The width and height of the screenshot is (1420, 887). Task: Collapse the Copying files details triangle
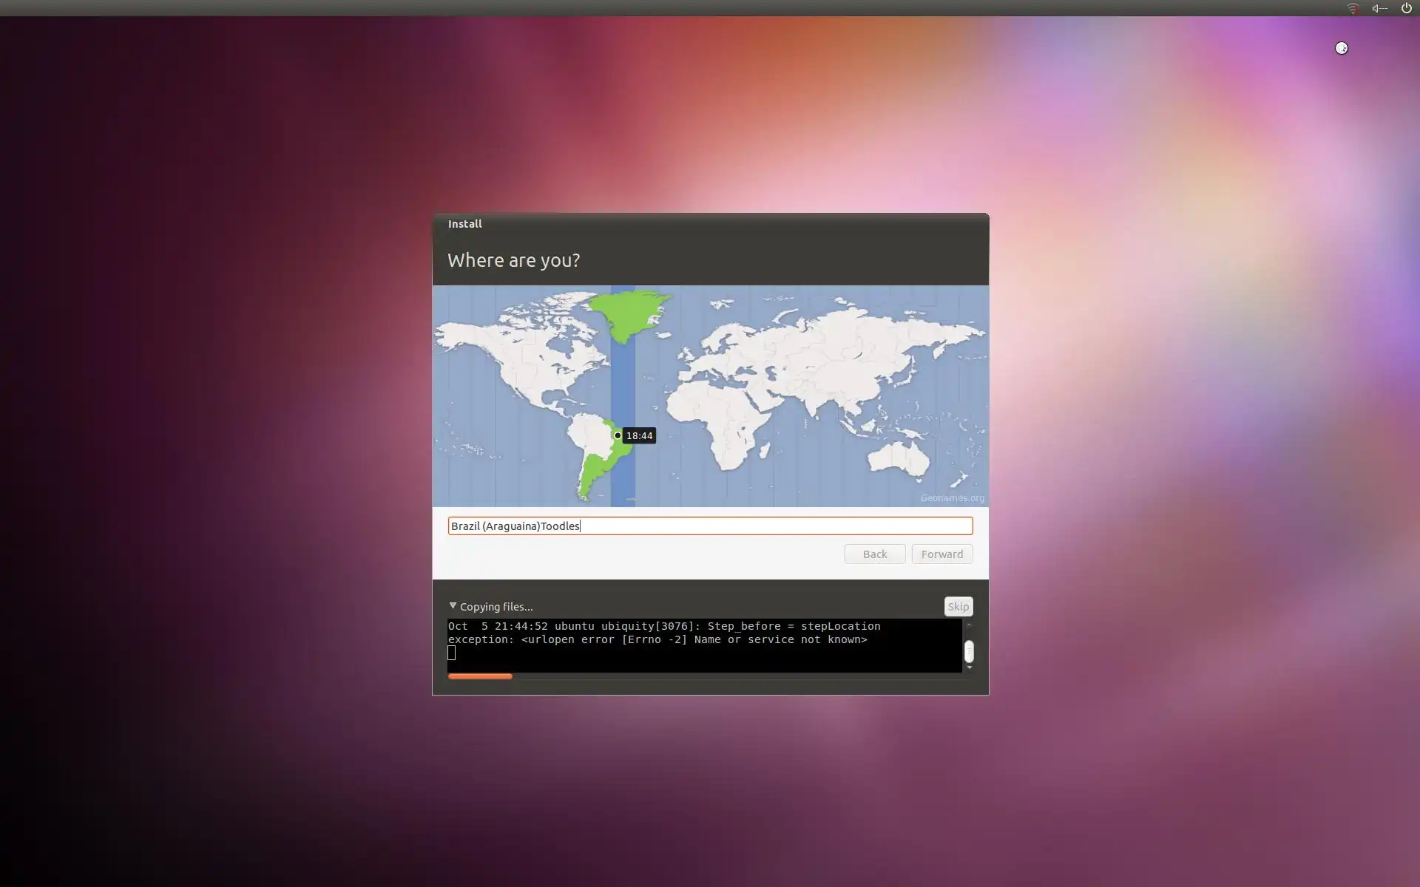[453, 606]
